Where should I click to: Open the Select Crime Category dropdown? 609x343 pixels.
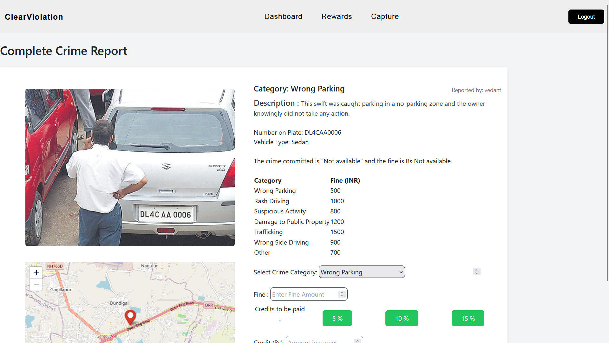[x=362, y=272]
